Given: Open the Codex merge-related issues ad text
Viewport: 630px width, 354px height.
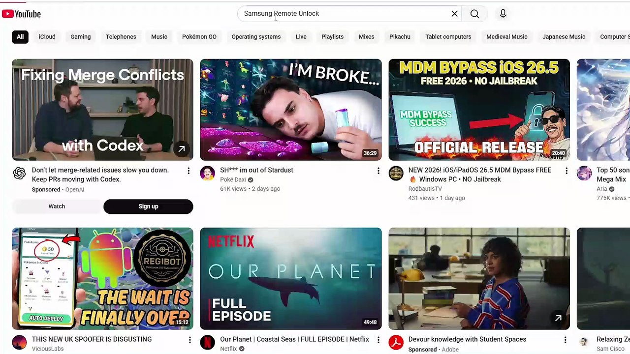Looking at the screenshot, I should tap(100, 175).
